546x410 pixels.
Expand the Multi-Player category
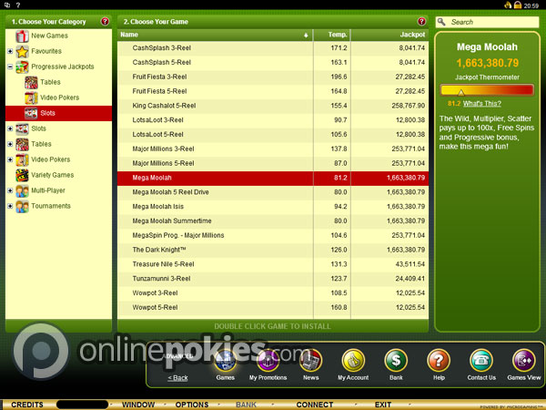[x=10, y=190]
